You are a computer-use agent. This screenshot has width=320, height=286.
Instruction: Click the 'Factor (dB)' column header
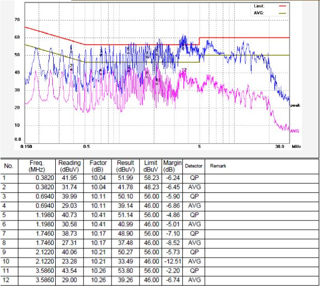point(98,166)
